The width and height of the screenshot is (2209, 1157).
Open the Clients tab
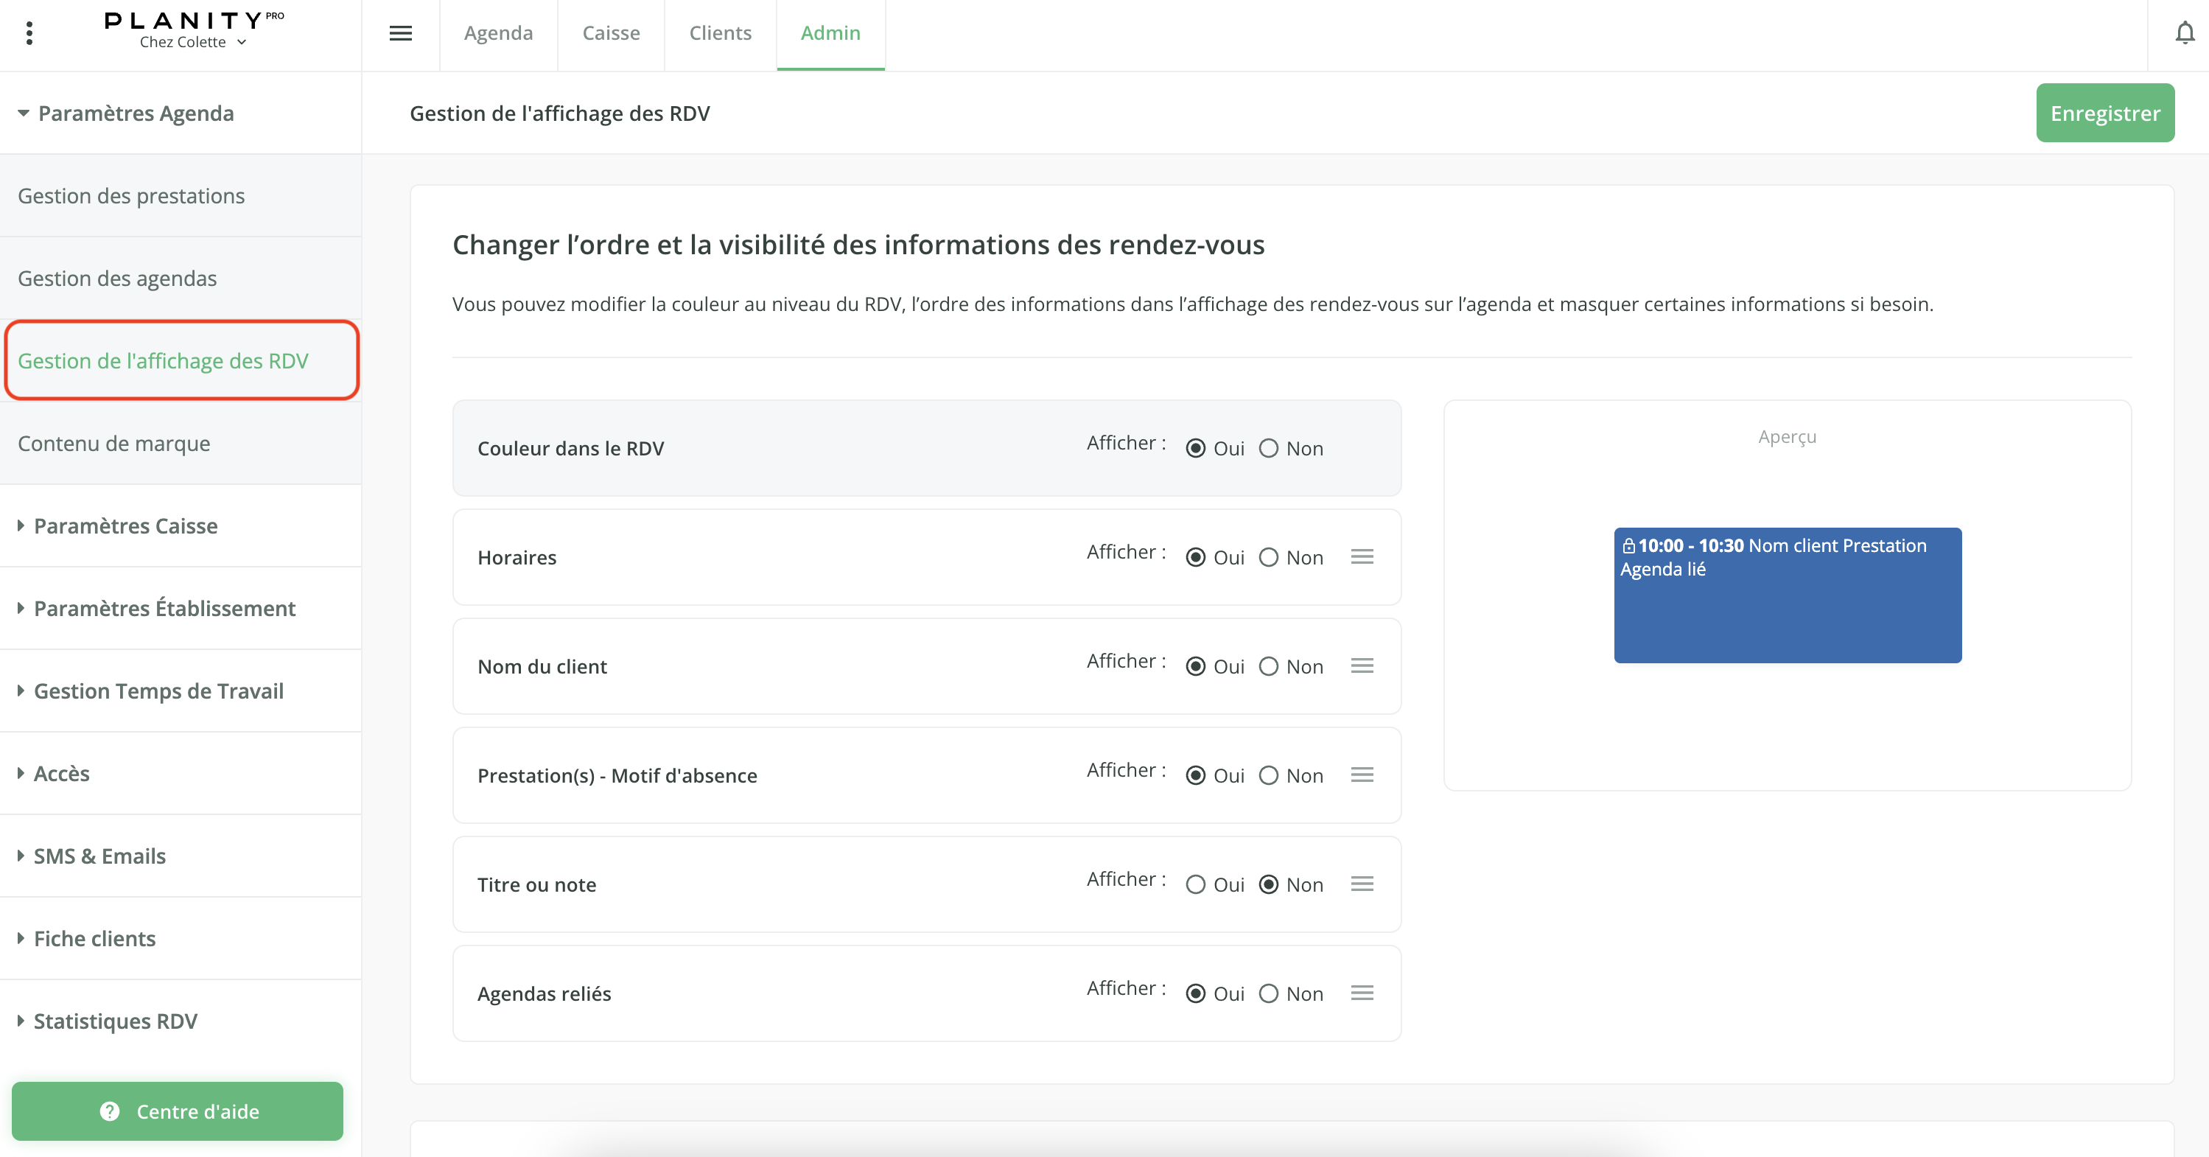click(x=719, y=32)
